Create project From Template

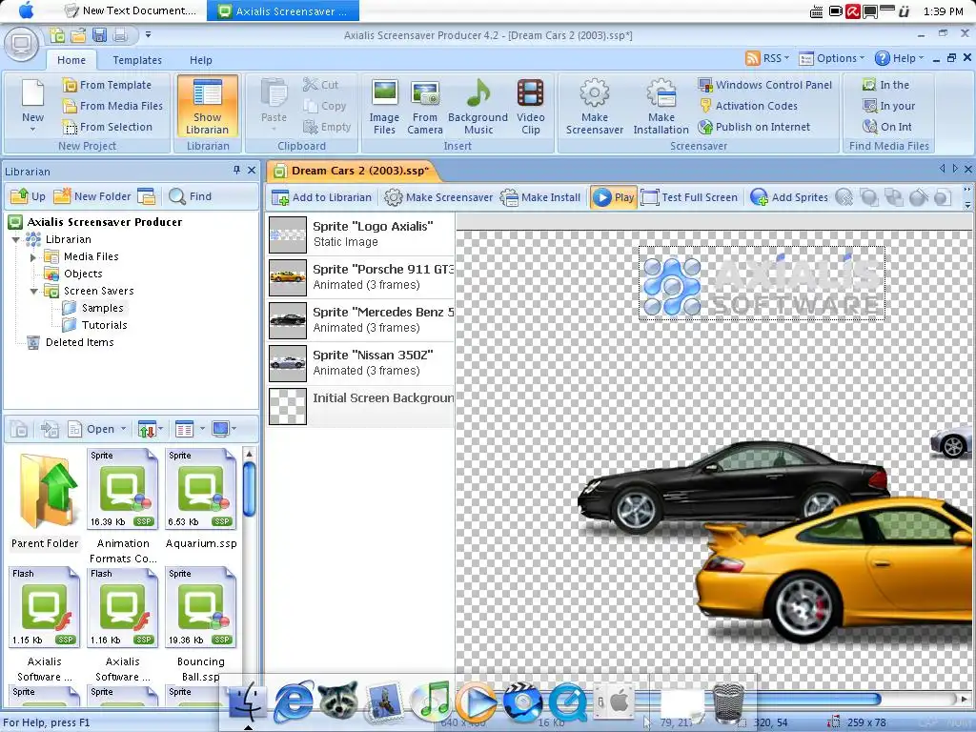tap(107, 85)
